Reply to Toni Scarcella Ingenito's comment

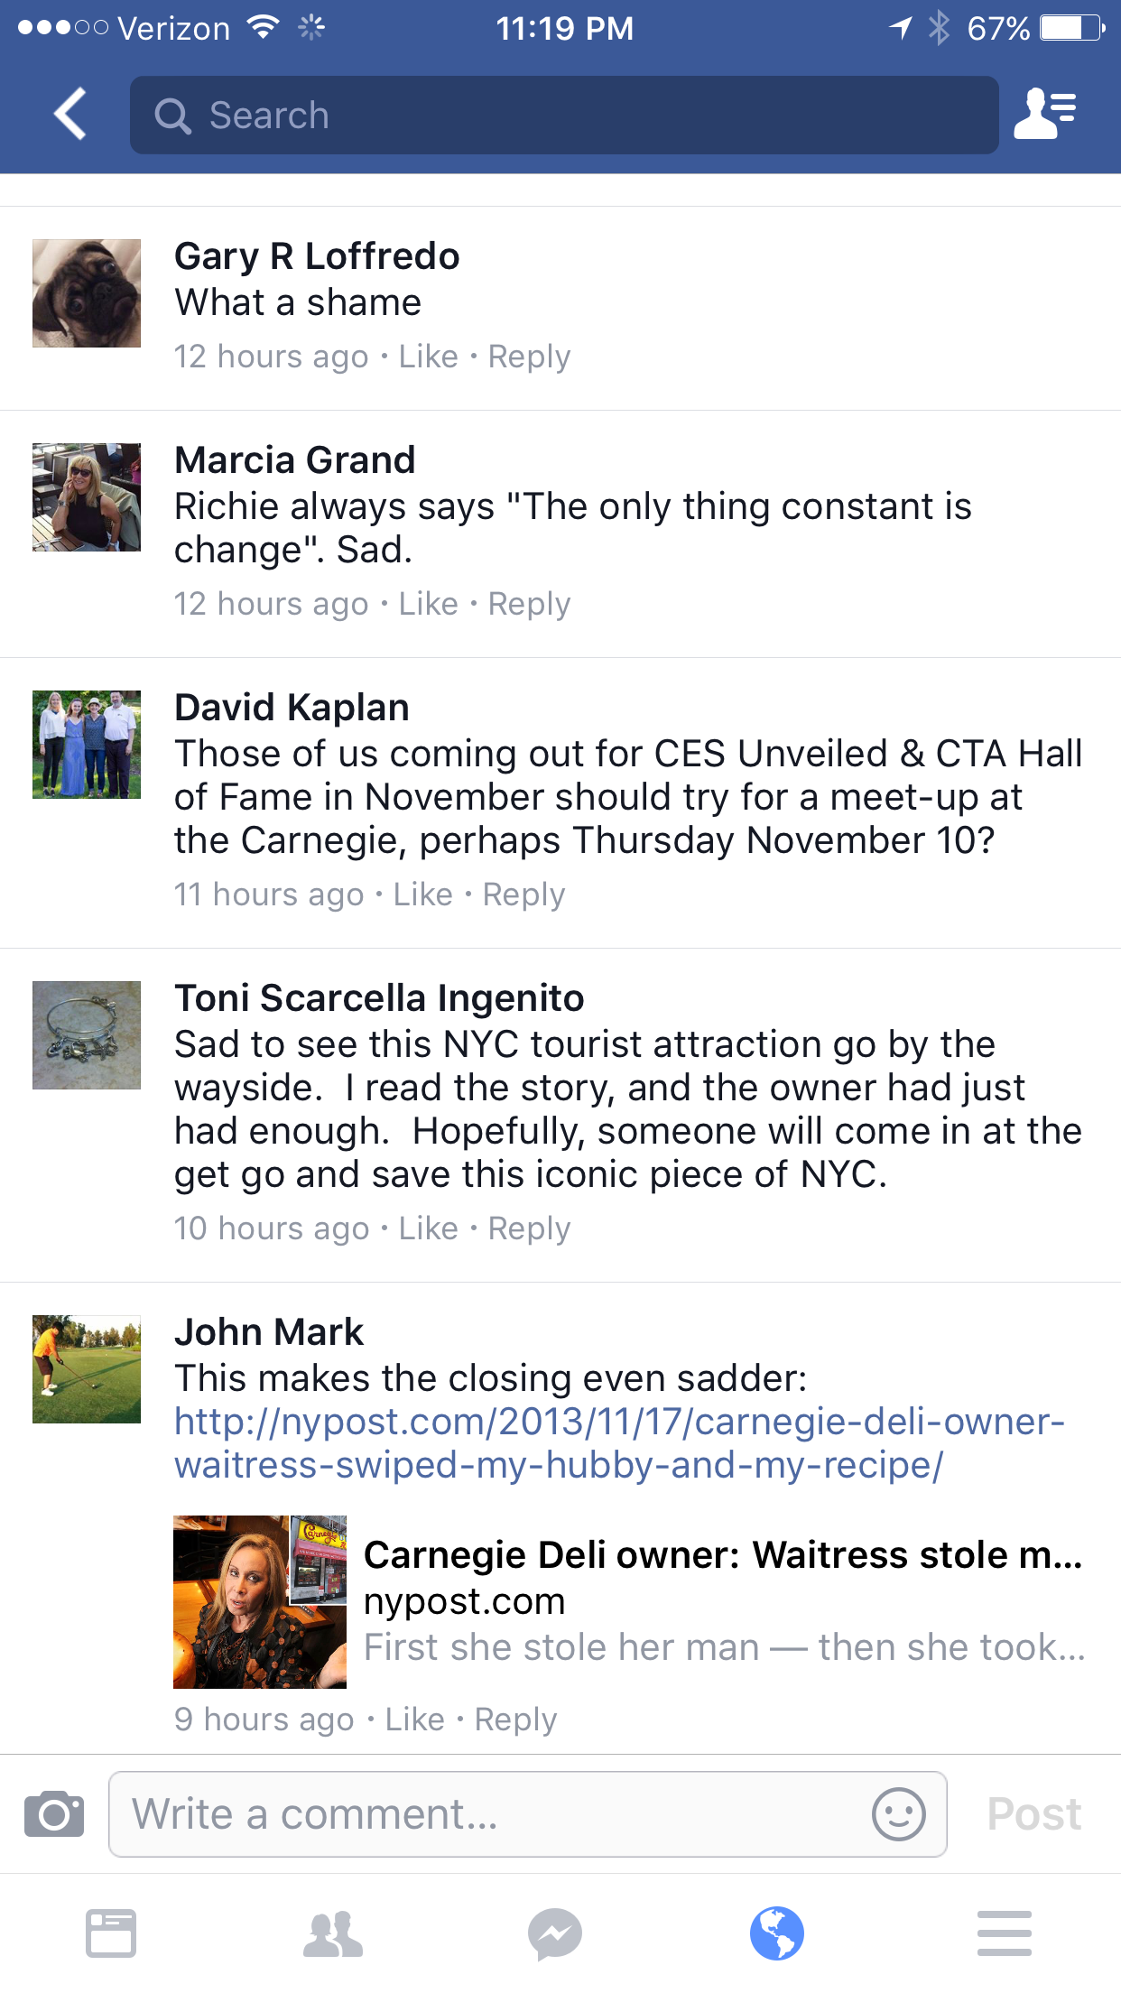click(529, 1228)
